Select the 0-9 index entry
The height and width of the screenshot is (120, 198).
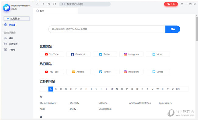point(178,89)
